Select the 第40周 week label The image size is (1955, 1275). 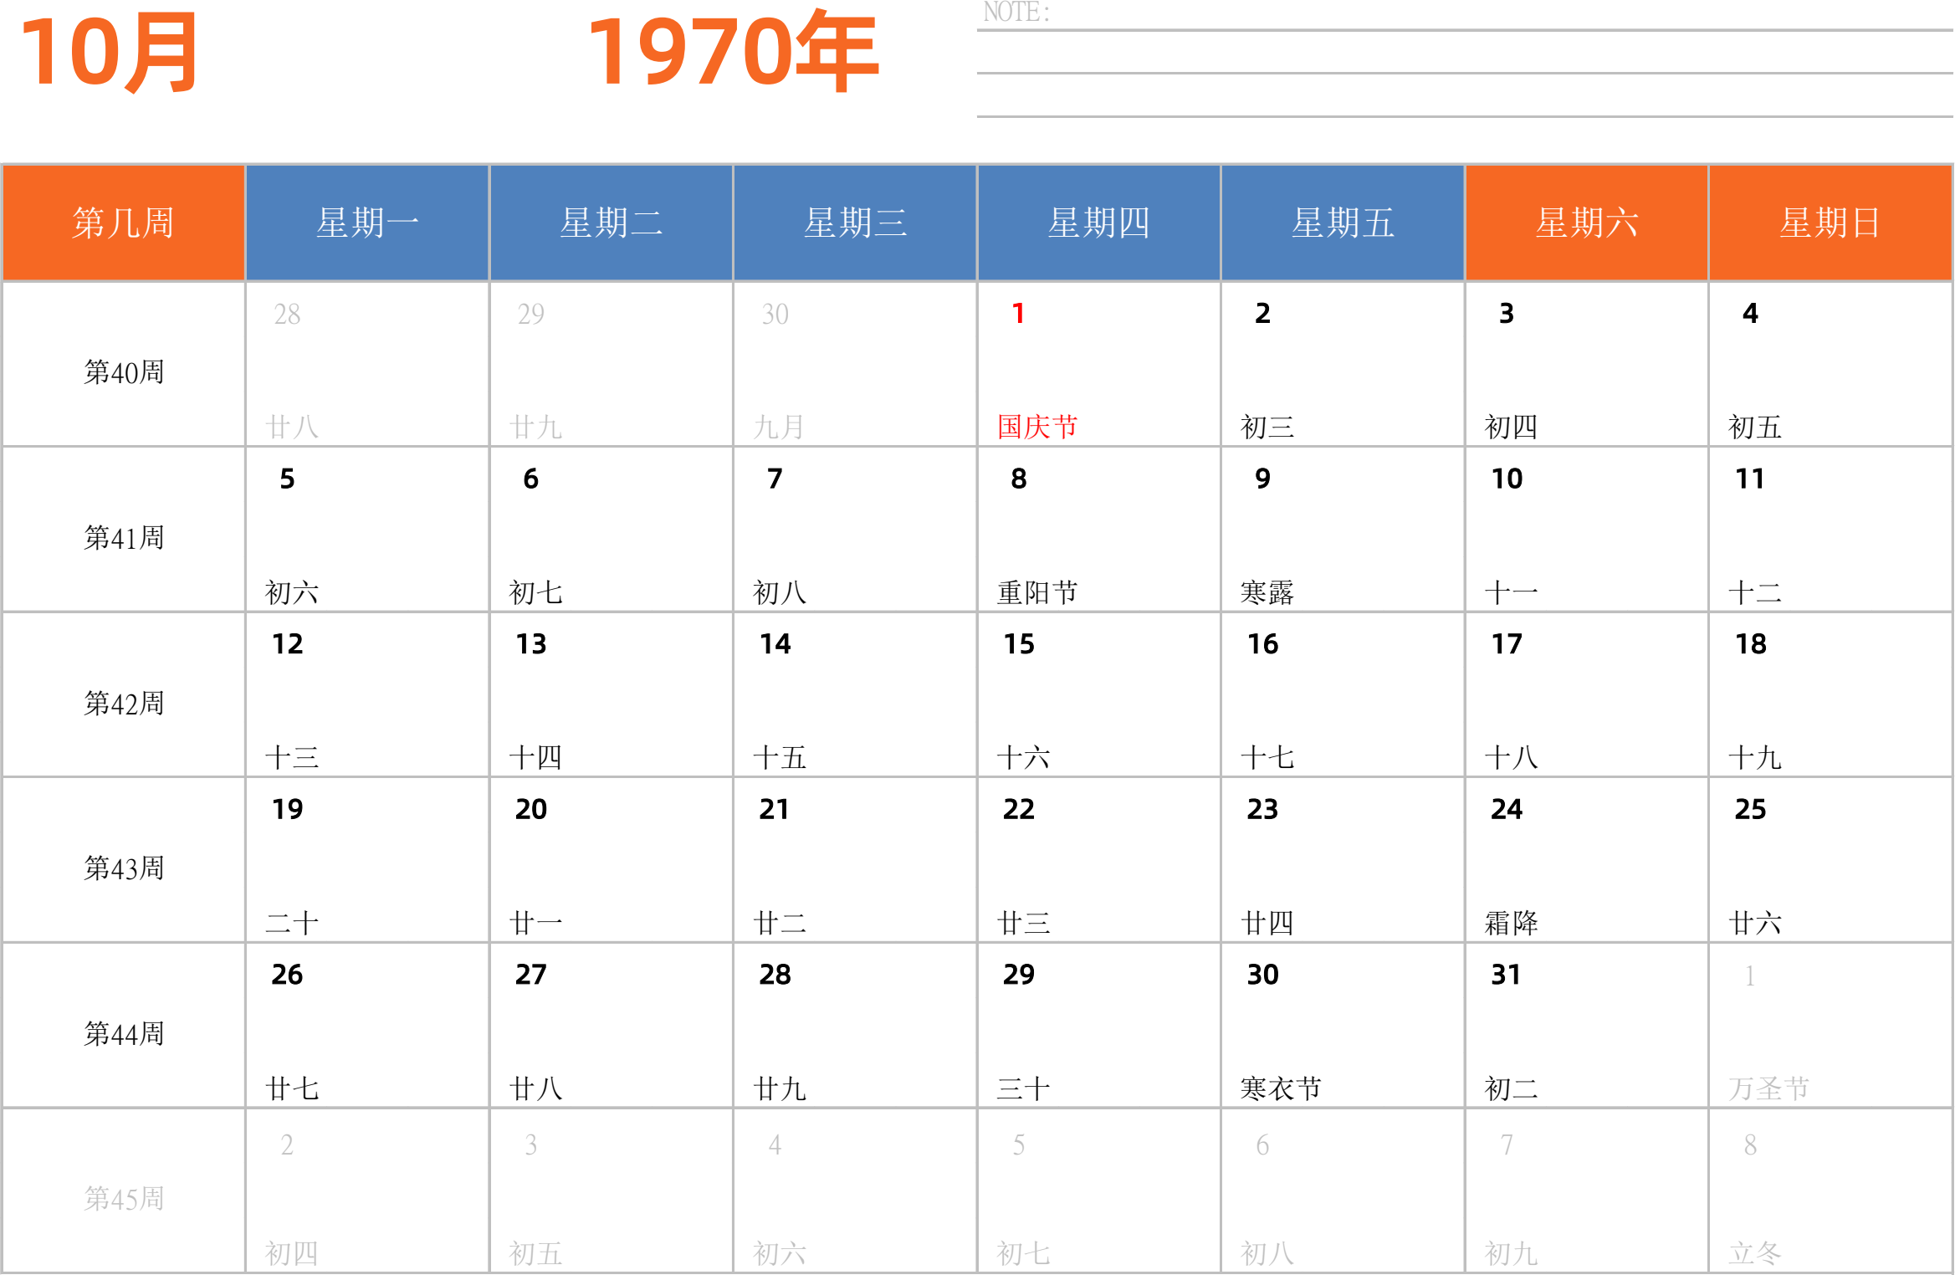pyautogui.click(x=124, y=372)
